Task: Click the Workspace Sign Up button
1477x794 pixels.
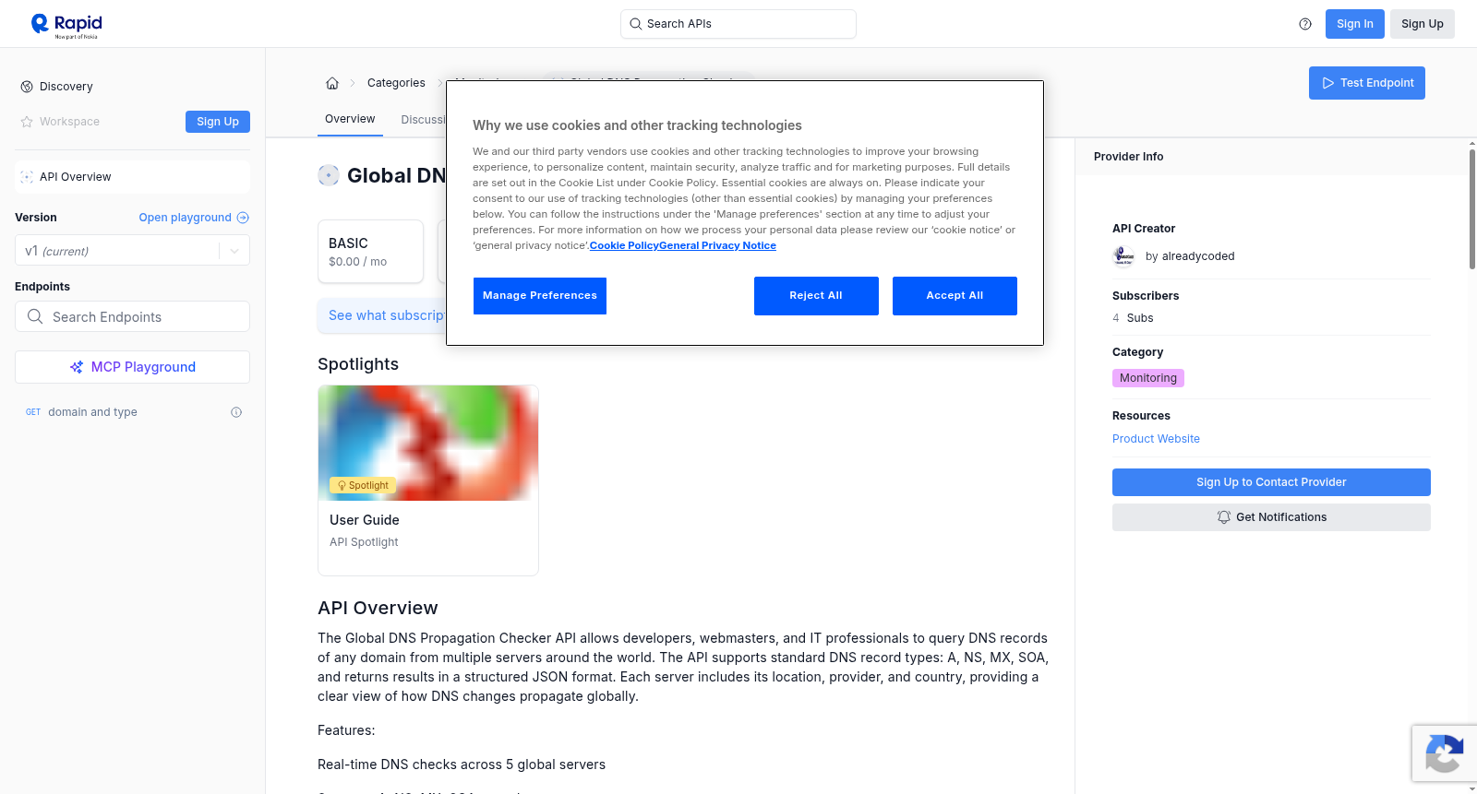Action: coord(218,122)
